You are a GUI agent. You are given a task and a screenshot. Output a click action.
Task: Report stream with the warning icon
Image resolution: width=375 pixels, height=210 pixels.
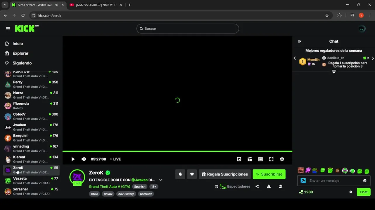click(269, 186)
